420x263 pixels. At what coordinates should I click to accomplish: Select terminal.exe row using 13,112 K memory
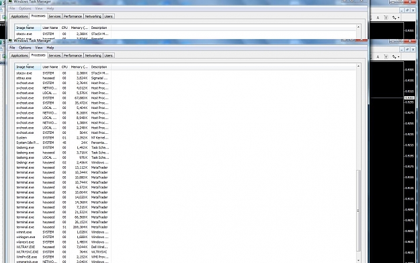(63, 167)
